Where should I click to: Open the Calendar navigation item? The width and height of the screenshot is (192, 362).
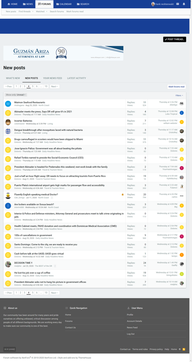click(64, 4)
